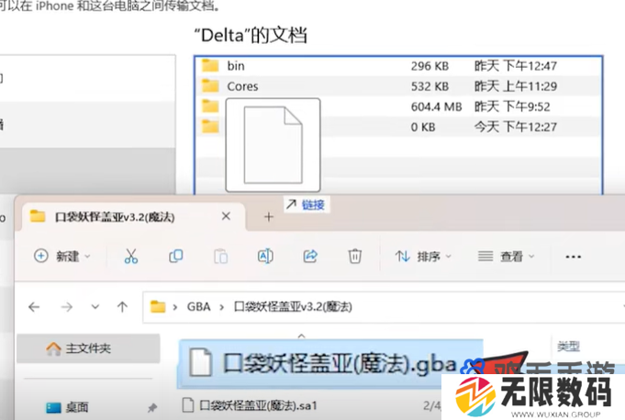This screenshot has height=420, width=625.
Task: Click the collapse arrow above file list
Action: 301,336
